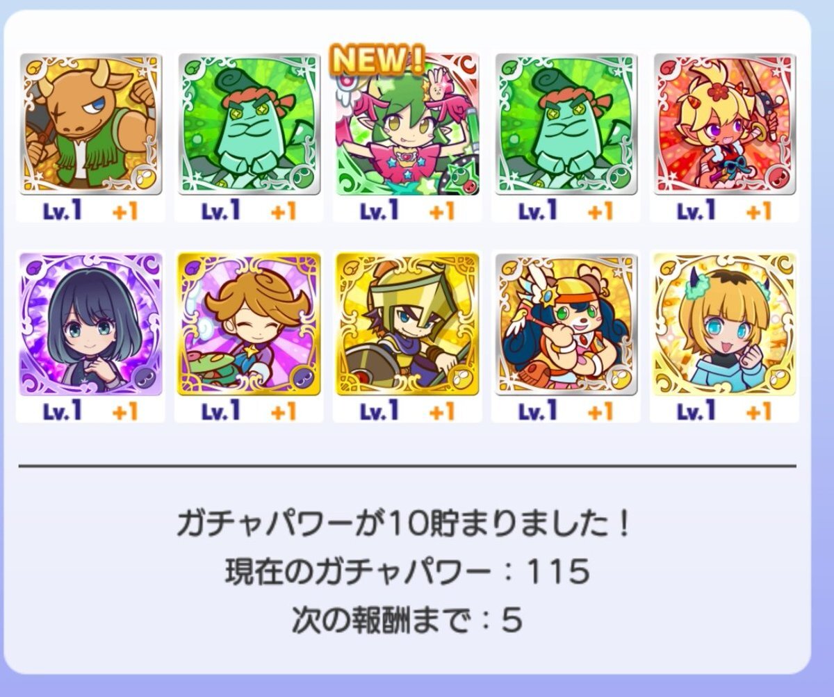Select the blonde horned swordsman red card
834x697 pixels.
click(x=725, y=124)
